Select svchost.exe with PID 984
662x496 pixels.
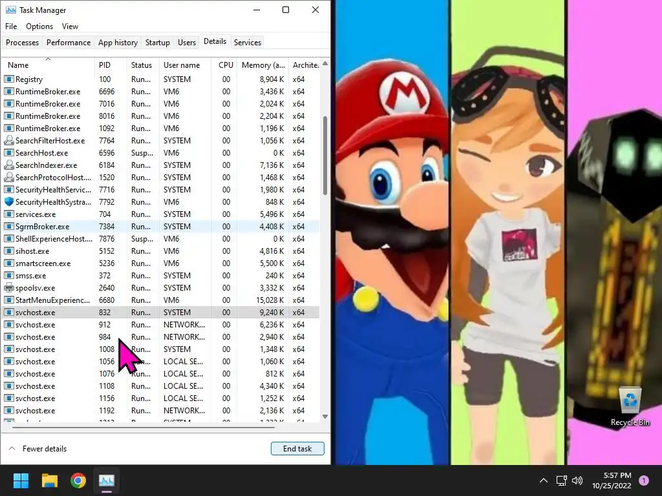click(x=160, y=336)
